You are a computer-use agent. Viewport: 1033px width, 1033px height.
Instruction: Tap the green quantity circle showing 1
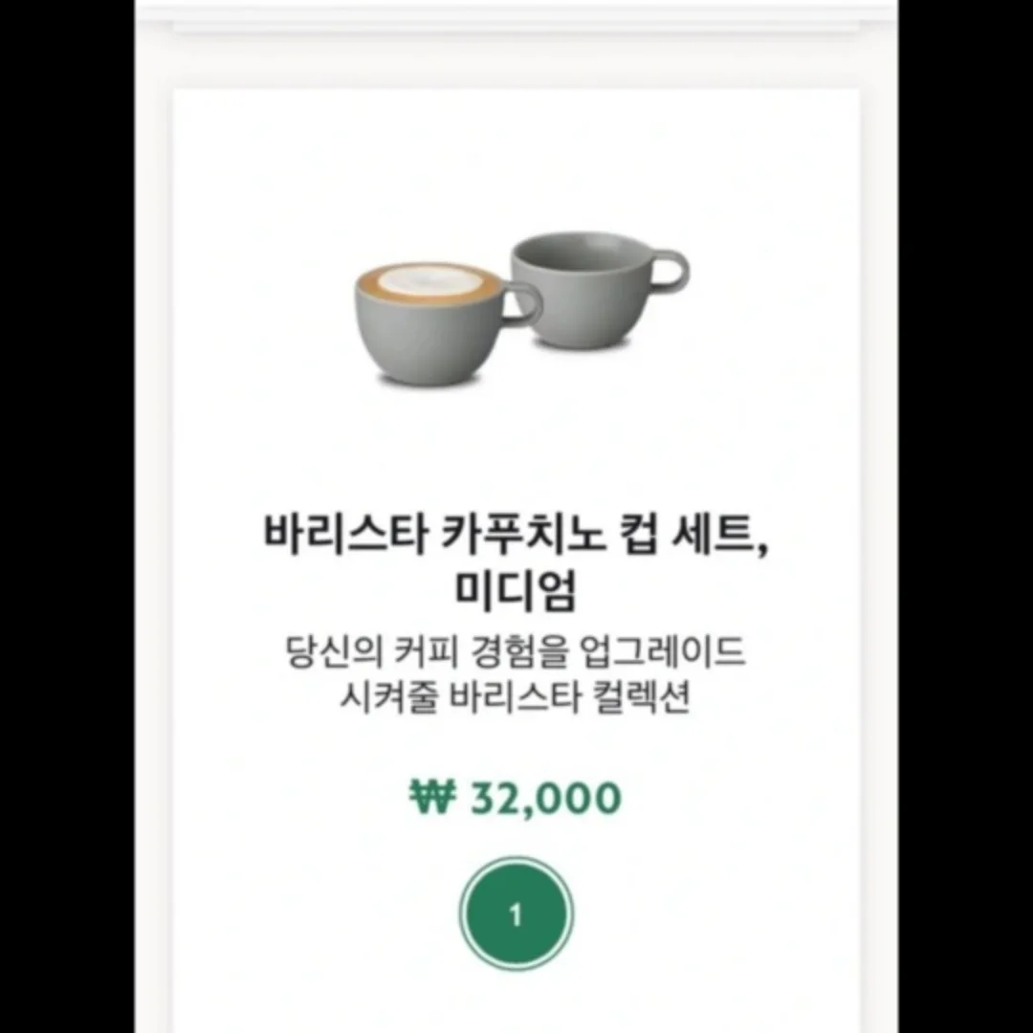pyautogui.click(x=516, y=913)
